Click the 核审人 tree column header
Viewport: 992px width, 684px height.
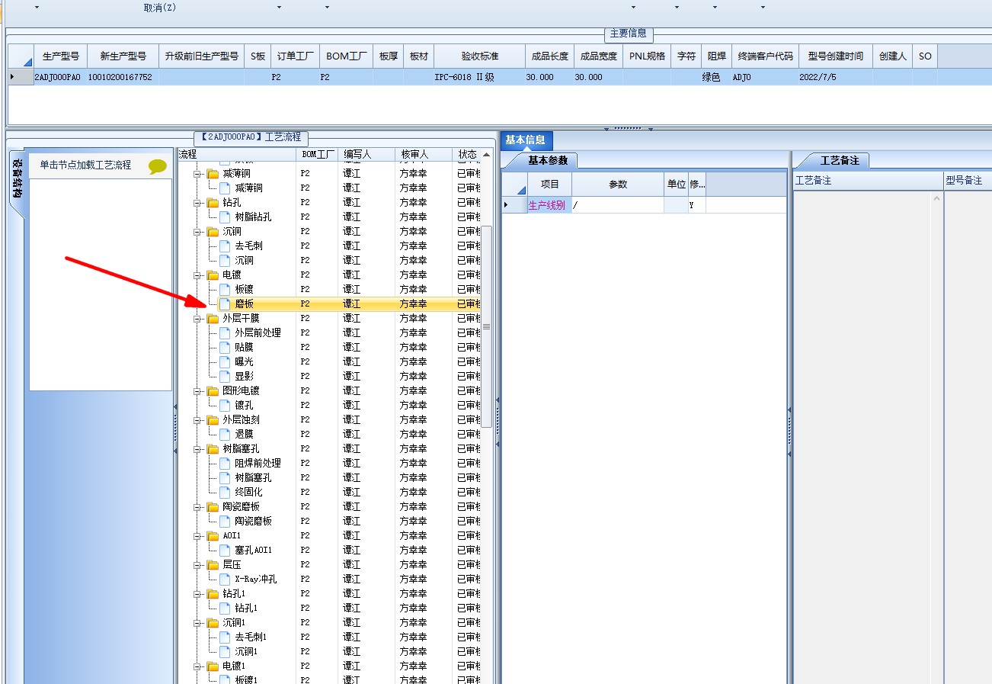(424, 154)
